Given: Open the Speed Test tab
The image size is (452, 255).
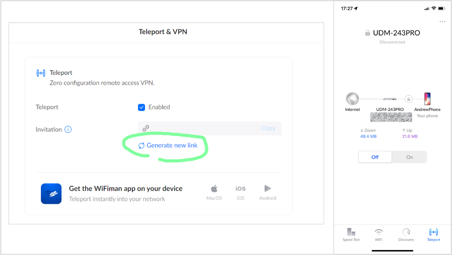Looking at the screenshot, I should [351, 235].
